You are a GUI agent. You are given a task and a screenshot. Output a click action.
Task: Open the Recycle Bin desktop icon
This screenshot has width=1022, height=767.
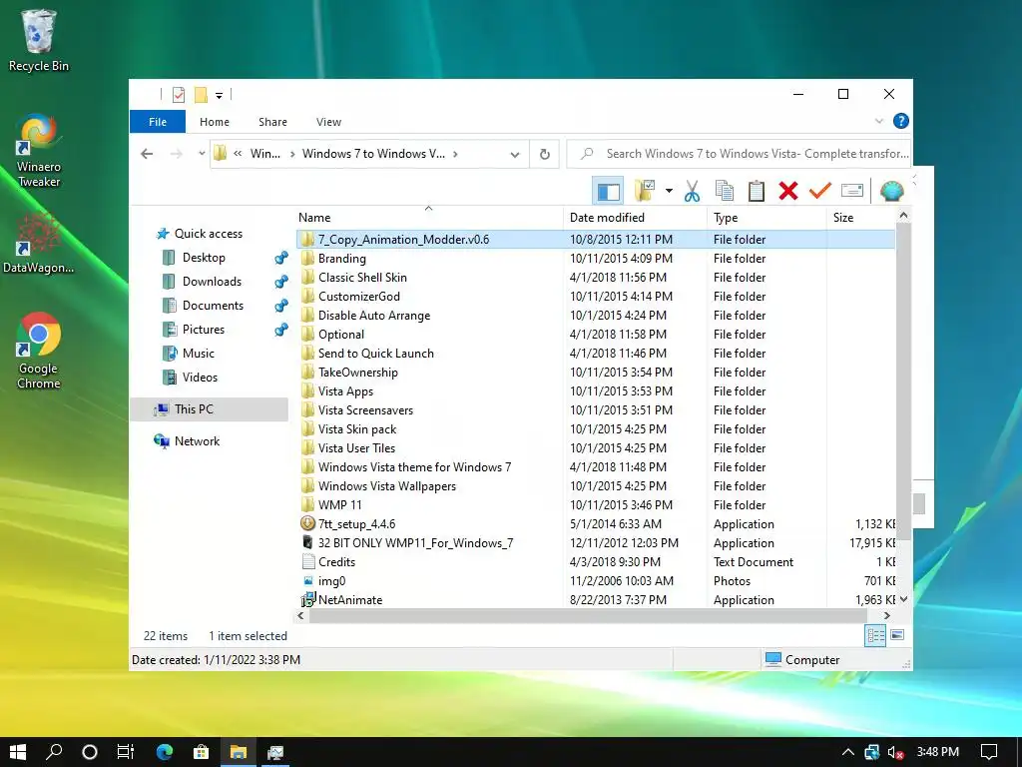[x=39, y=40]
